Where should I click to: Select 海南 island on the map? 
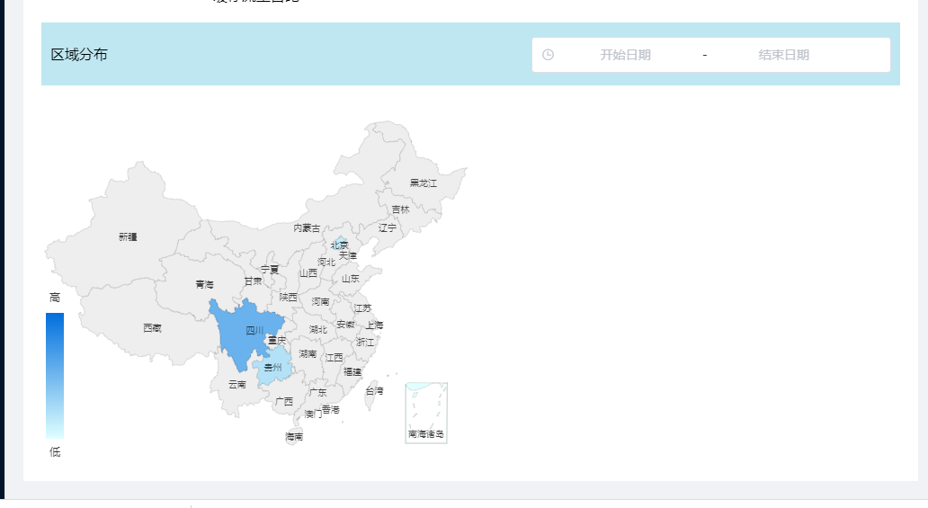(x=294, y=437)
